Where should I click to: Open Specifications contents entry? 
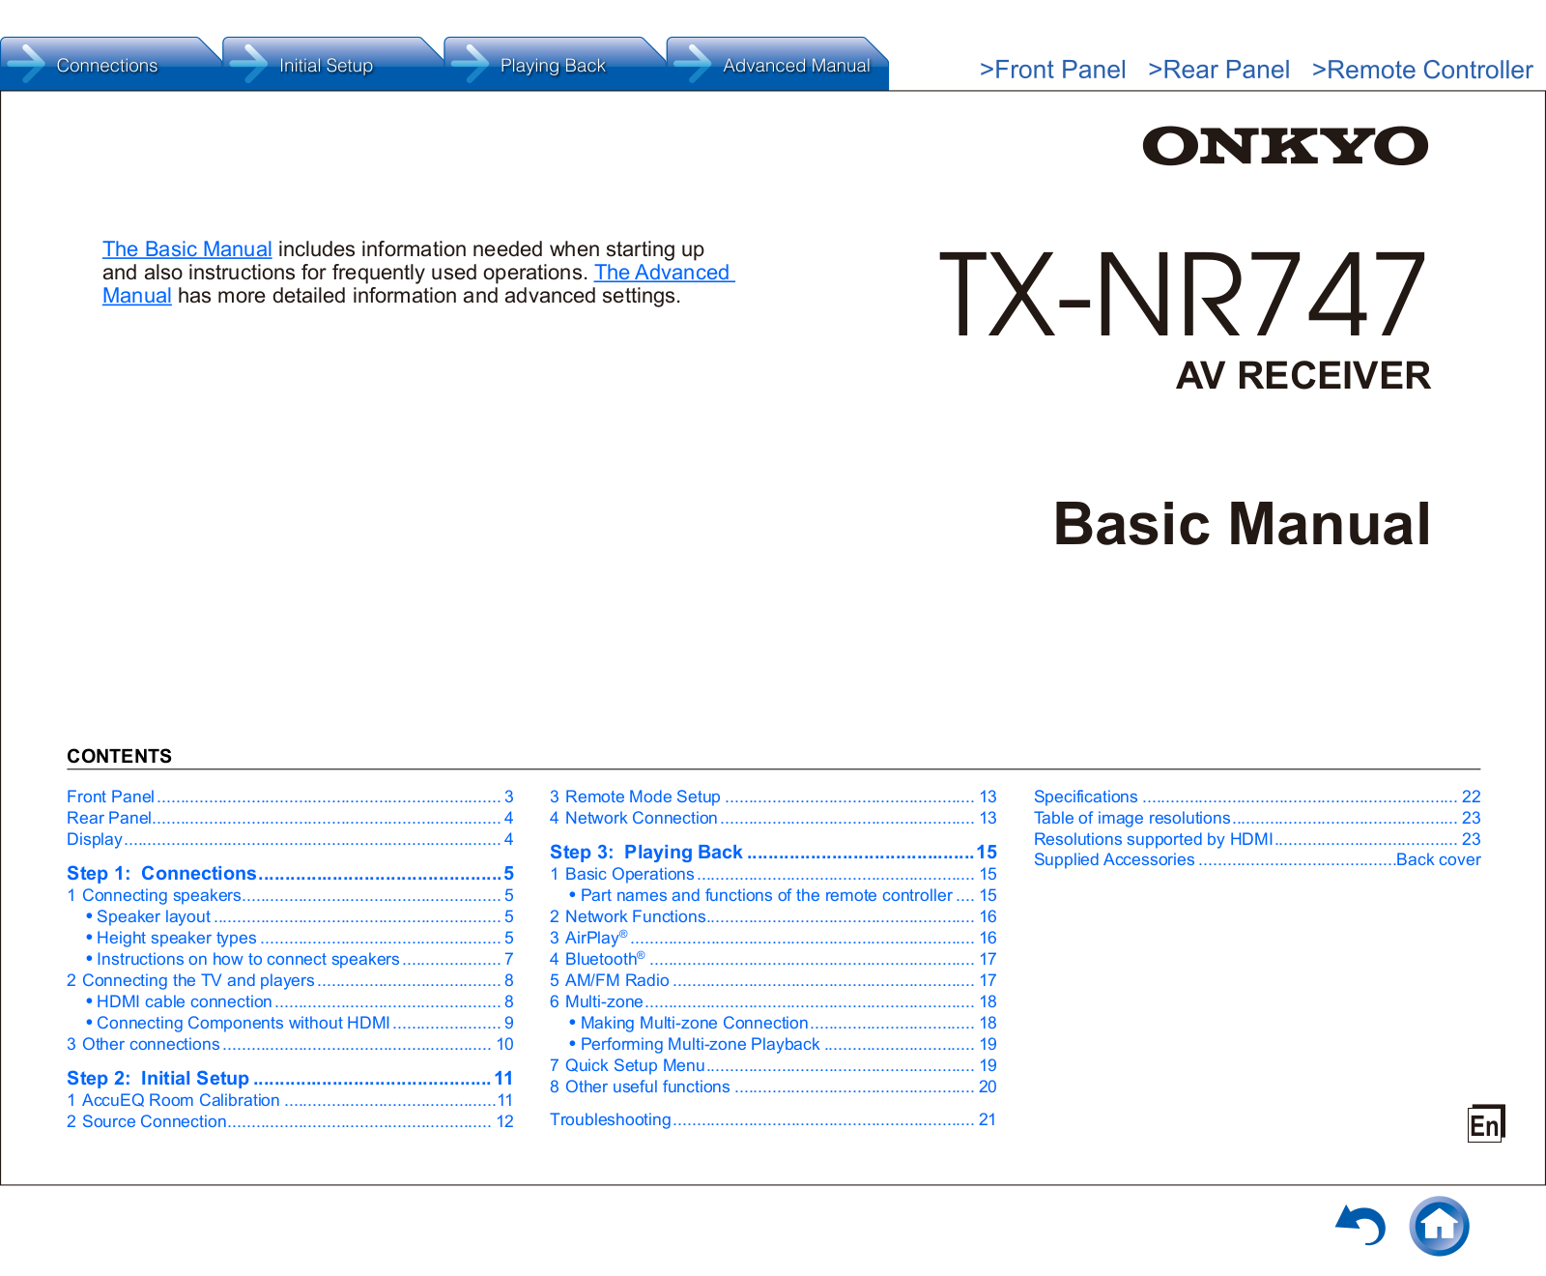pyautogui.click(x=1257, y=797)
